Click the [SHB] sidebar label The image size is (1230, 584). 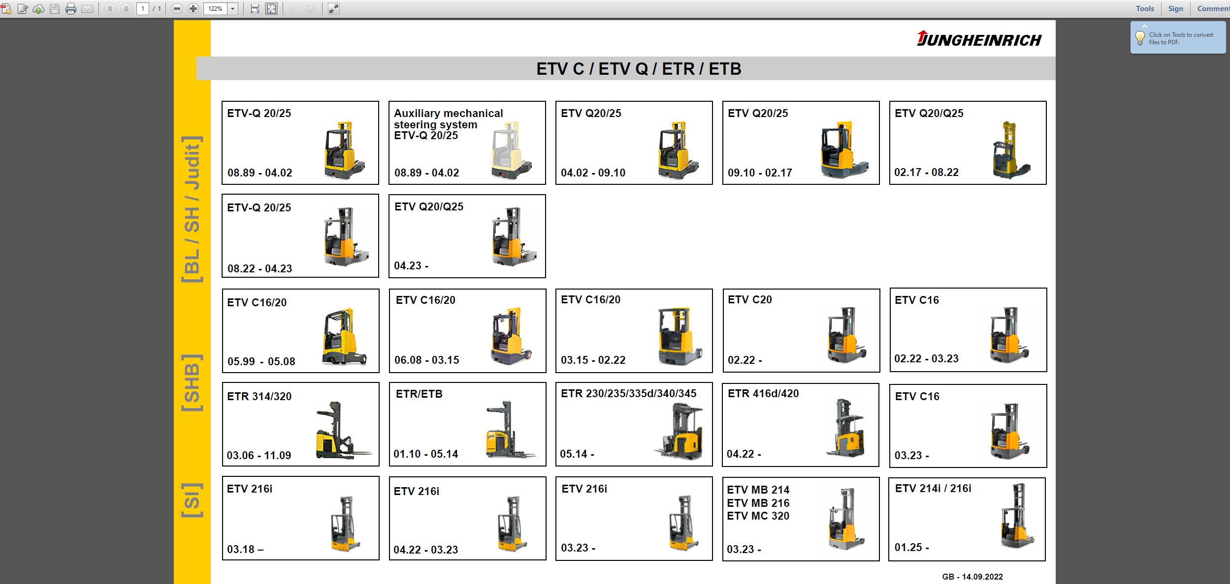[192, 383]
